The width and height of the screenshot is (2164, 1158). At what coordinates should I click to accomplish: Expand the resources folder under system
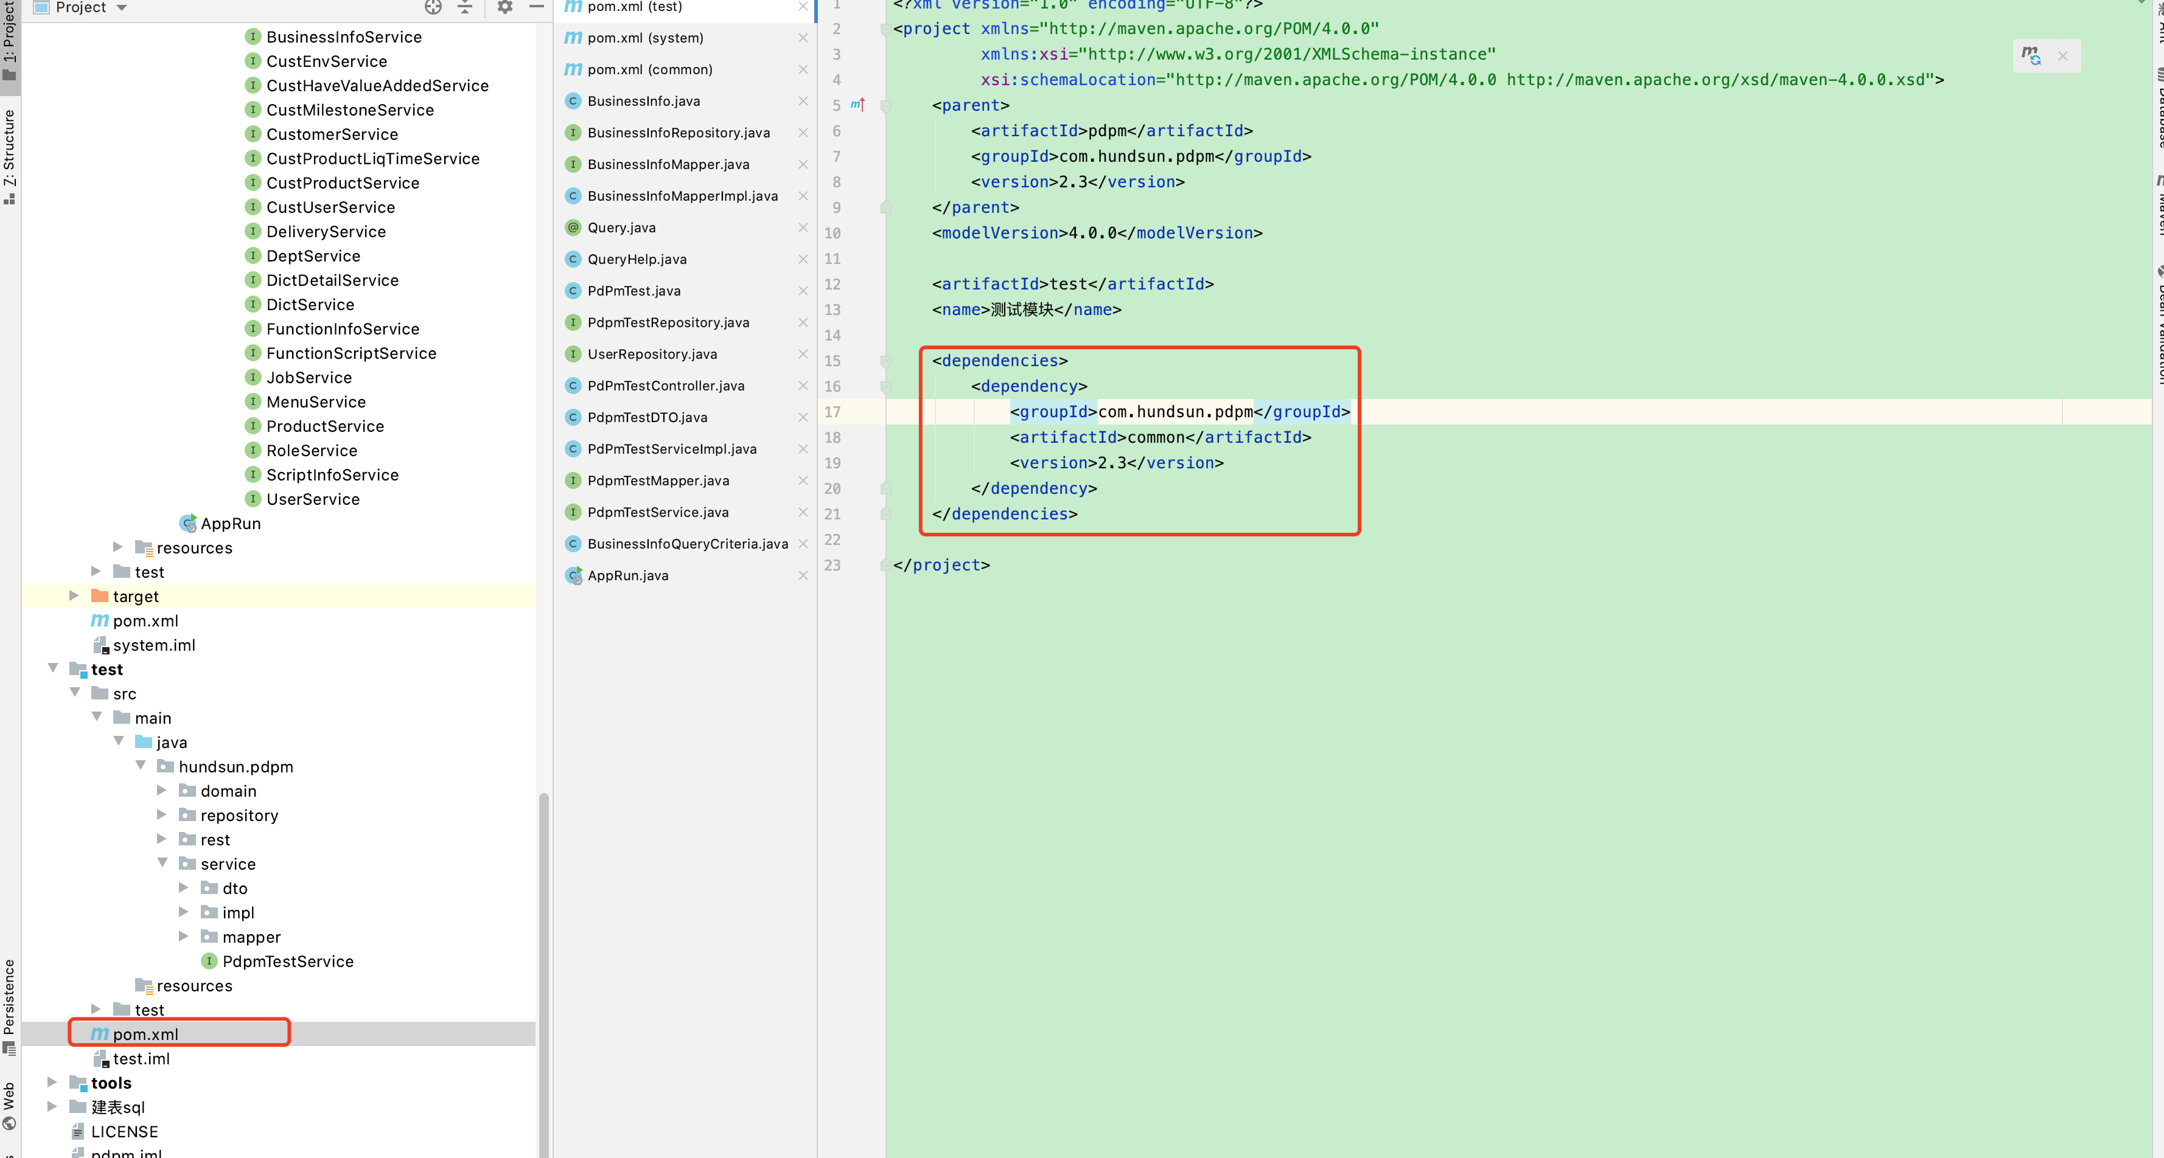pos(117,547)
